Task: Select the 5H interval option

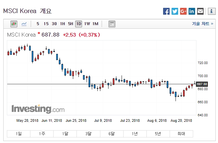Action: click(70, 24)
